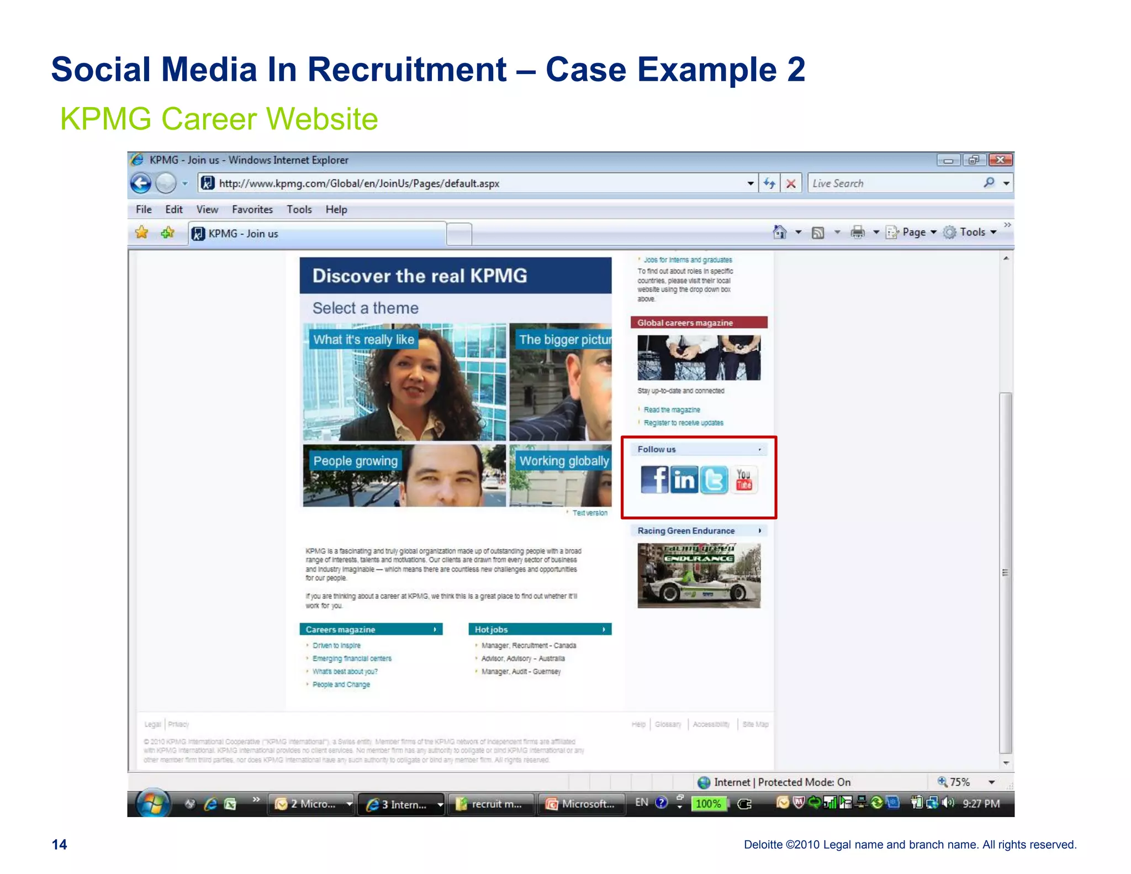Select the What it's really like theme
The image size is (1131, 874).
click(405, 382)
